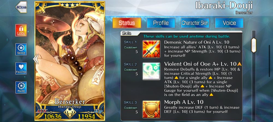Image resolution: width=273 pixels, height=122 pixels.
Task: Click the Morph A Lv. 10 skill title
Action: click(184, 102)
